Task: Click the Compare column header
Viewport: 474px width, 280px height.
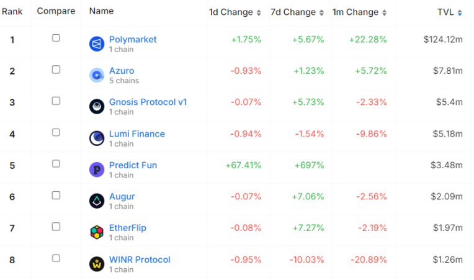Action: [x=56, y=11]
